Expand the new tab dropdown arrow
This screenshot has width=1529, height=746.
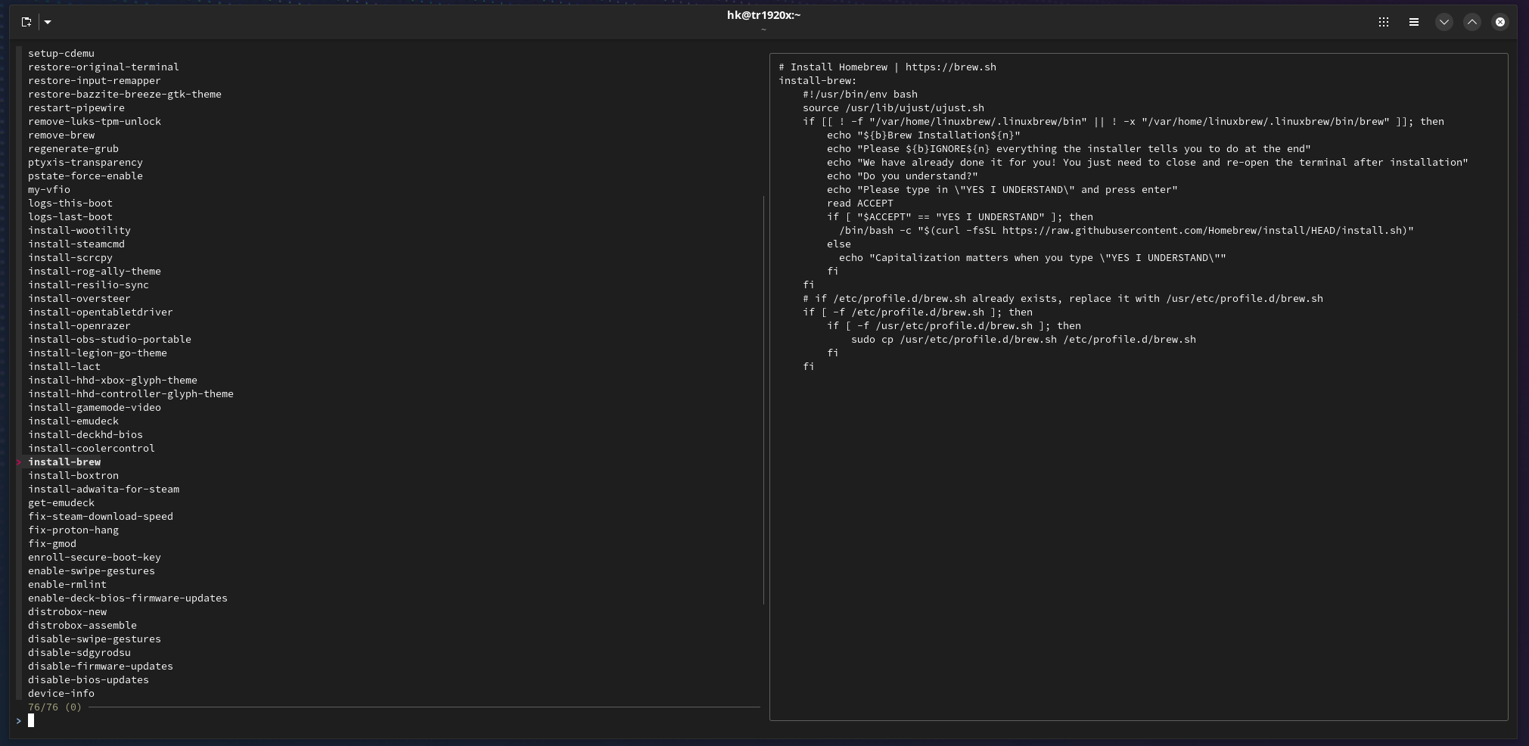tap(48, 22)
